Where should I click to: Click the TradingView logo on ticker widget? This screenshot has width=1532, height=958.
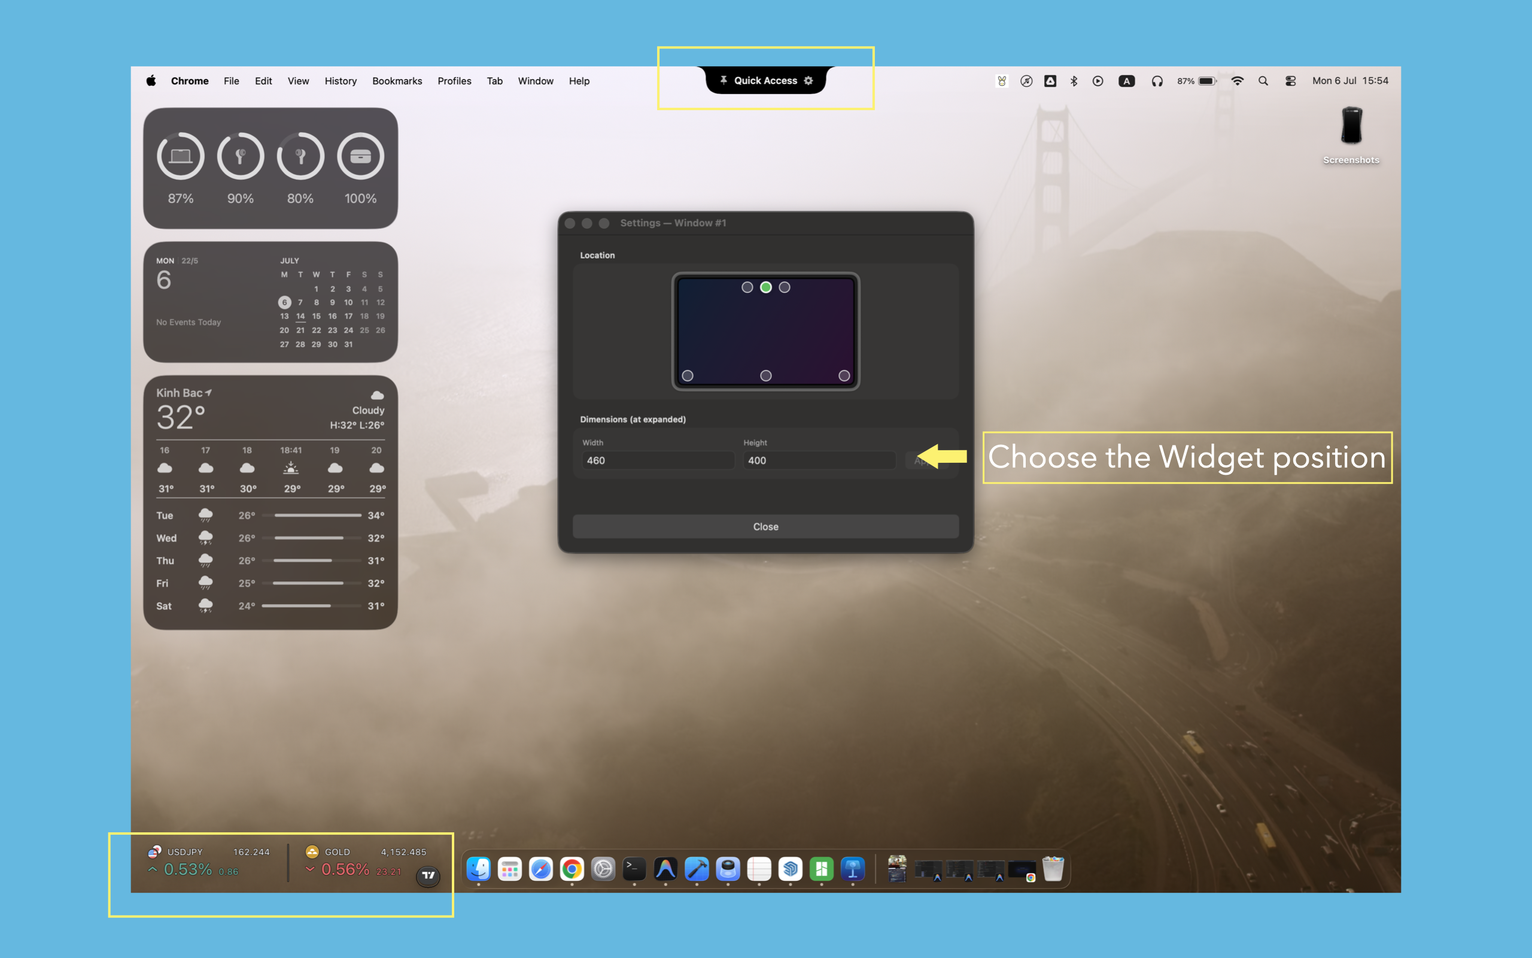(x=428, y=875)
